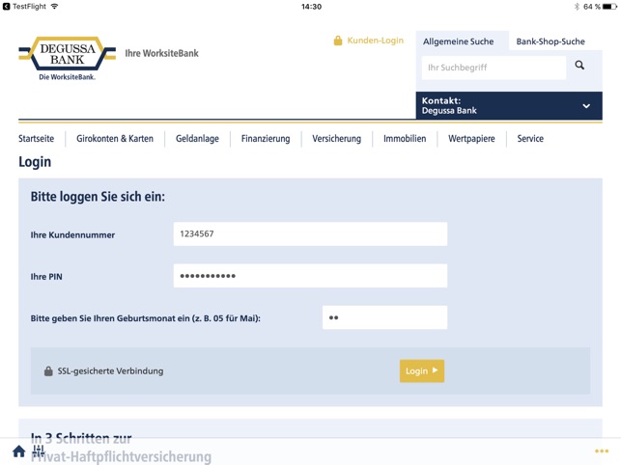Click the yellow Login button
This screenshot has width=621, height=465.
pyautogui.click(x=422, y=371)
